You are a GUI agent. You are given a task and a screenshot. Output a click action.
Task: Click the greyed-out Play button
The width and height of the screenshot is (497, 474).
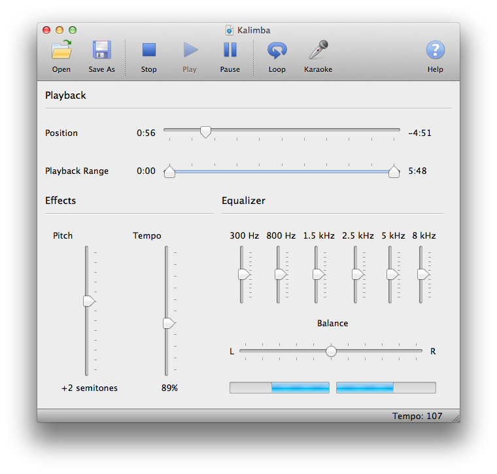click(190, 50)
